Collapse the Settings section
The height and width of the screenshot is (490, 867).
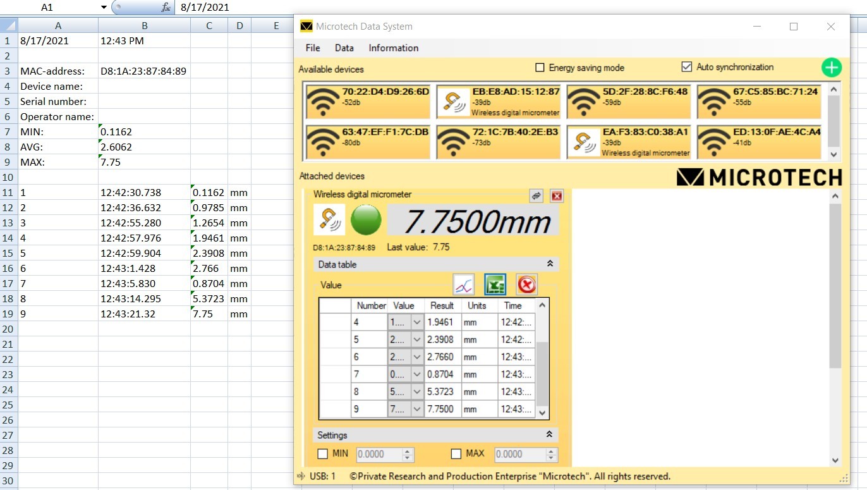(x=550, y=435)
